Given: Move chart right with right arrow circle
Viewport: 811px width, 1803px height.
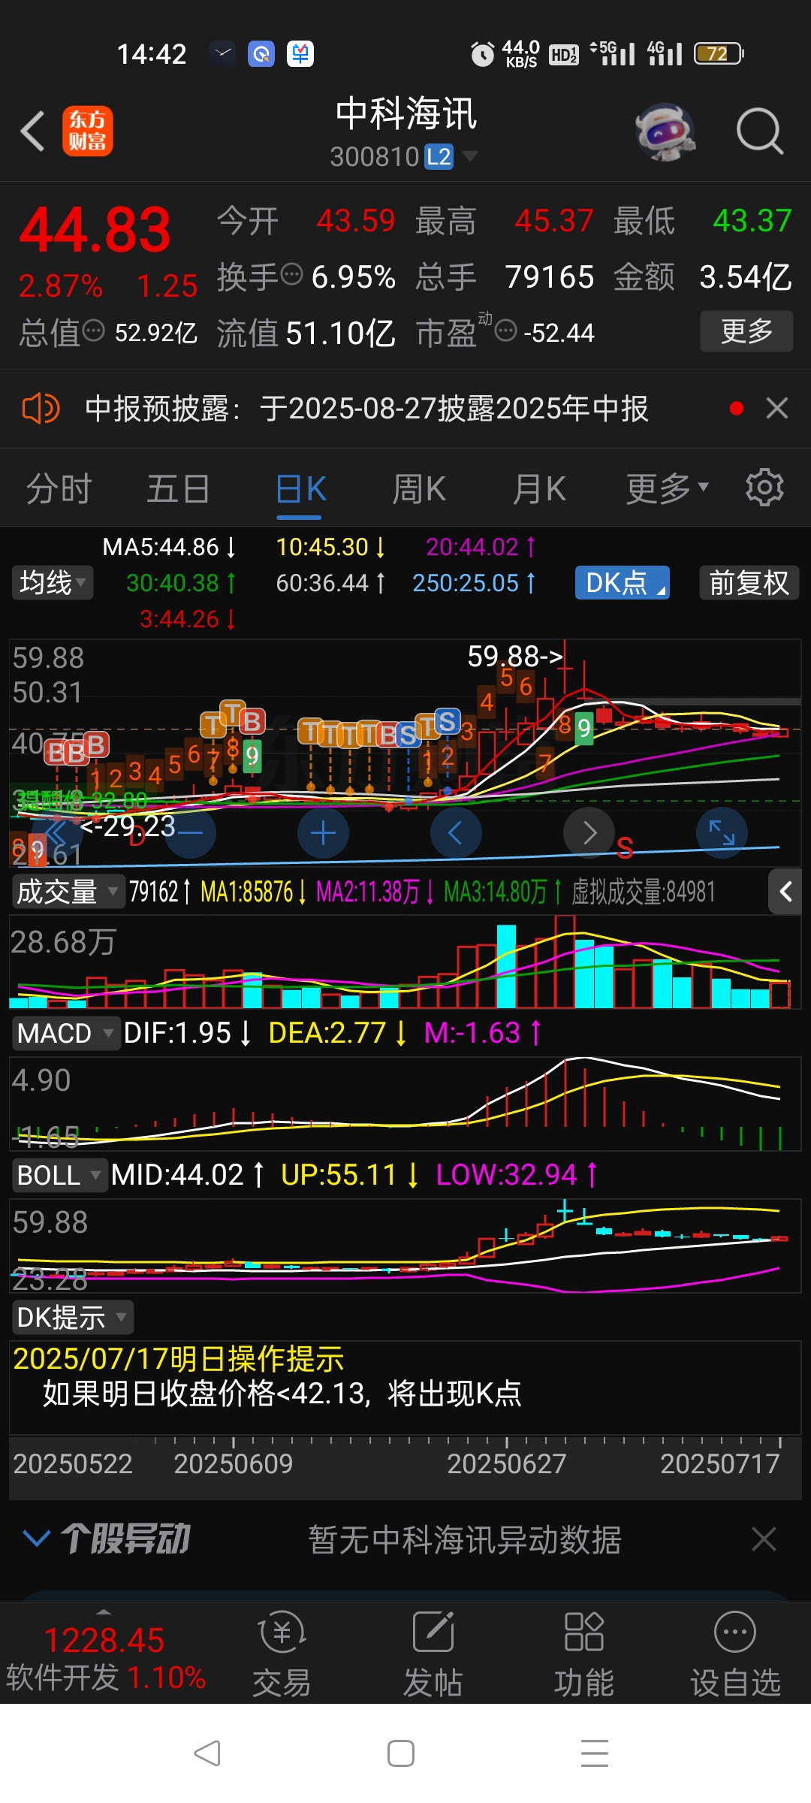Looking at the screenshot, I should coord(589,832).
